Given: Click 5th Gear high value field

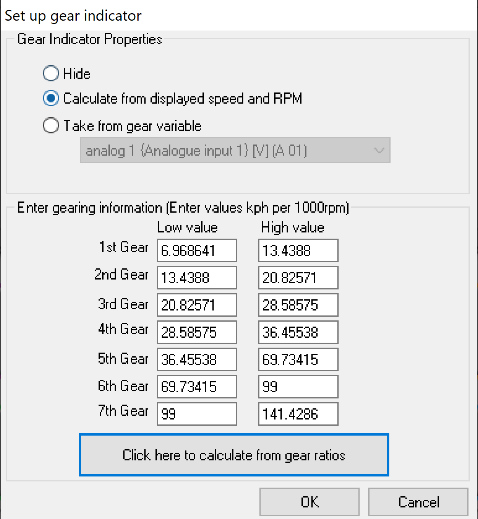Looking at the screenshot, I should tap(298, 359).
